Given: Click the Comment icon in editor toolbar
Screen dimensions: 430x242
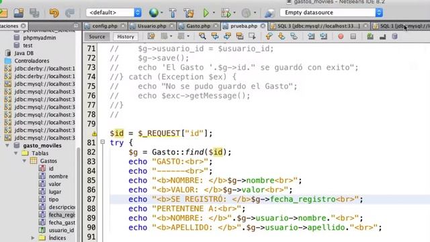Looking at the screenshot, I should (x=370, y=36).
